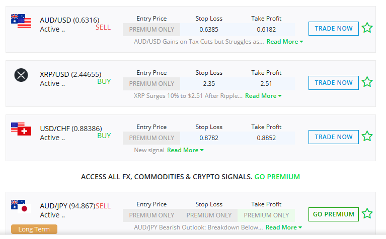The height and width of the screenshot is (239, 386).
Task: Expand Read More for AUD/JPY Bearish Outlook
Action: click(284, 227)
